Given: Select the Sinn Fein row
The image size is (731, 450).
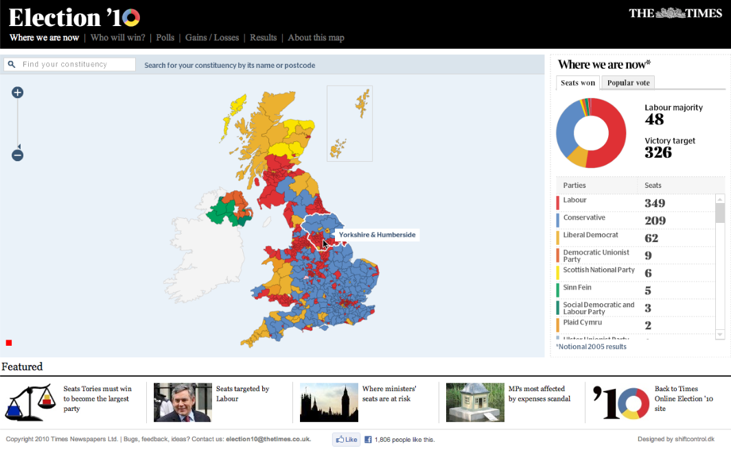Looking at the screenshot, I should 635,290.
